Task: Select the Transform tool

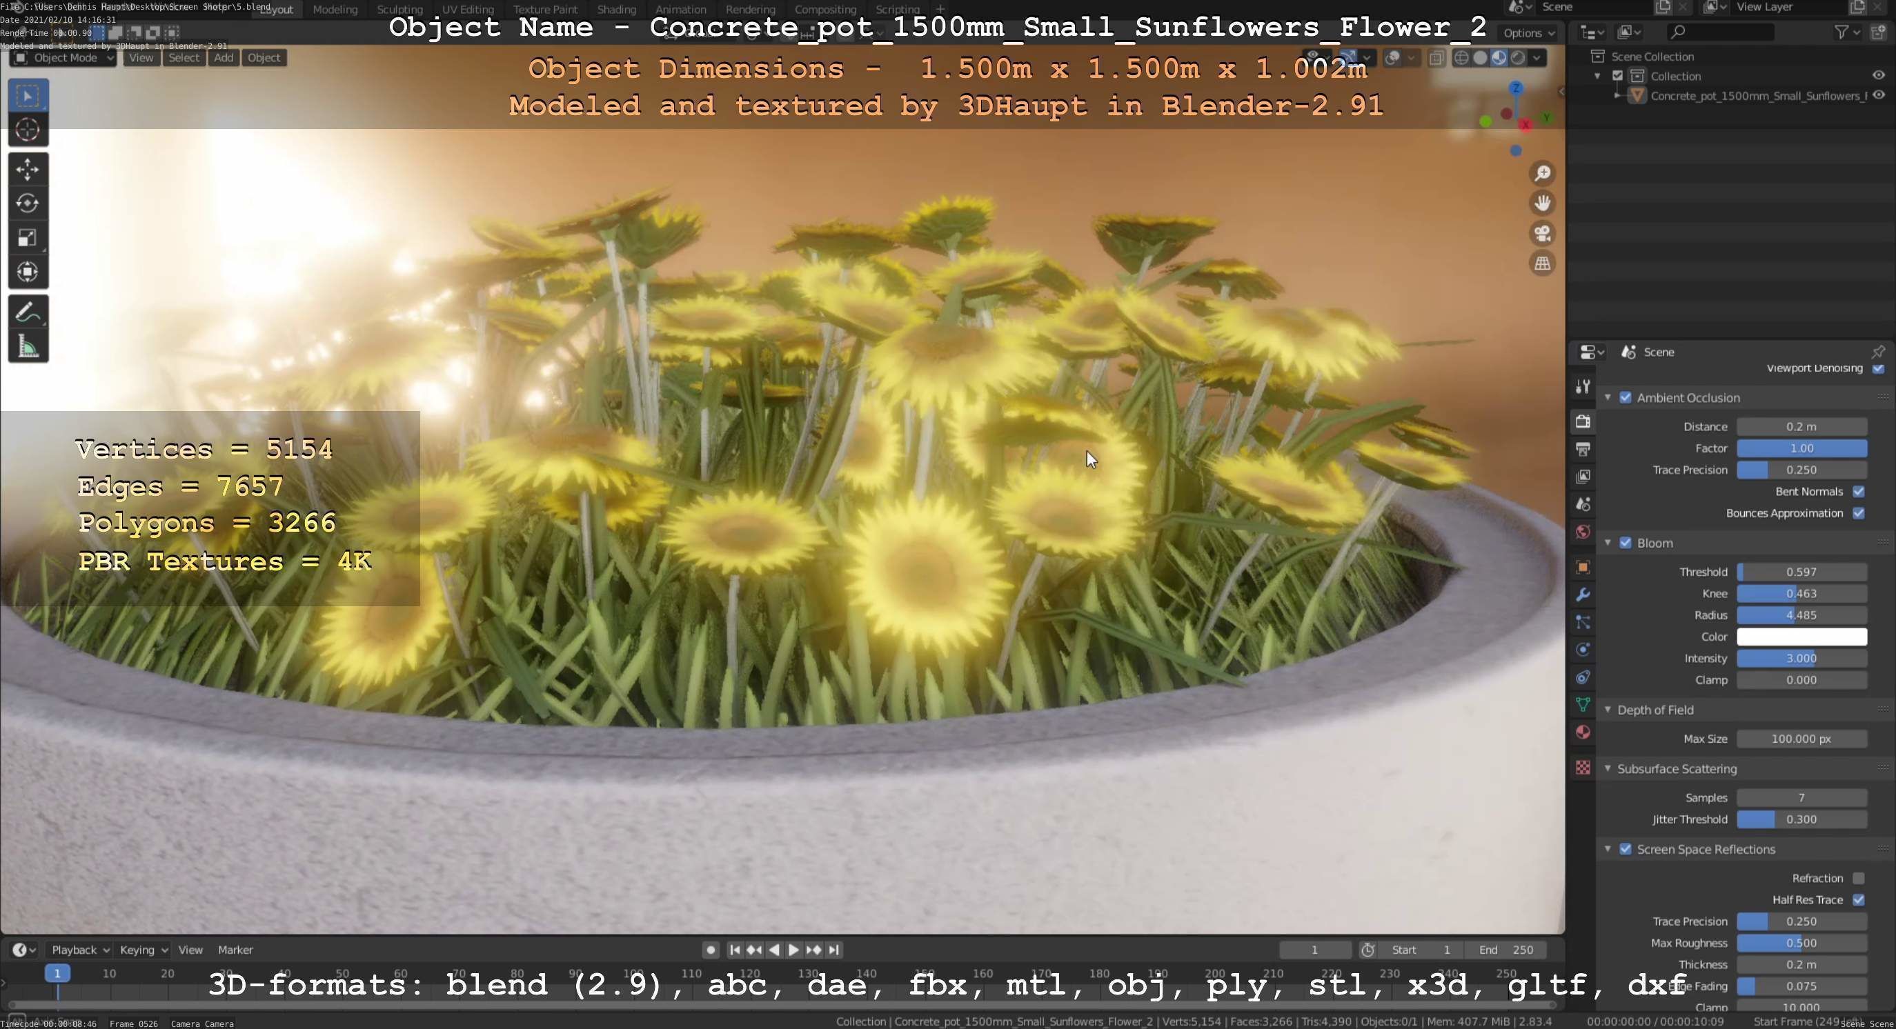Action: 28,272
